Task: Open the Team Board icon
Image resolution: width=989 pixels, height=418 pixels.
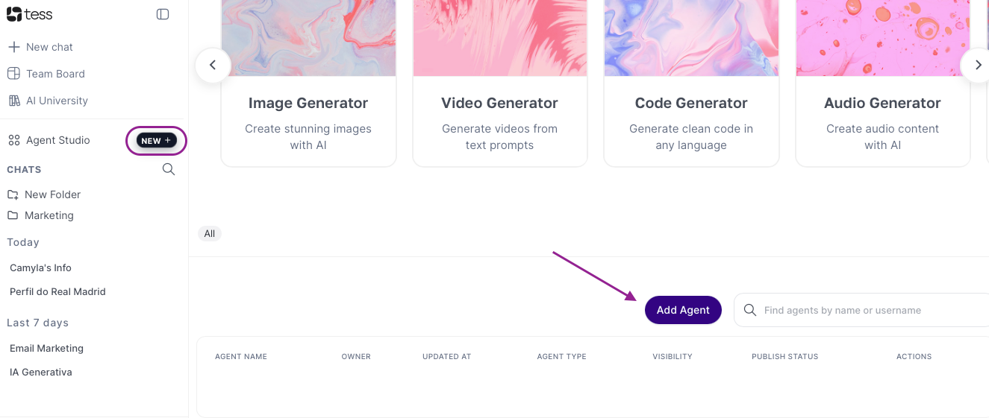Action: [13, 74]
